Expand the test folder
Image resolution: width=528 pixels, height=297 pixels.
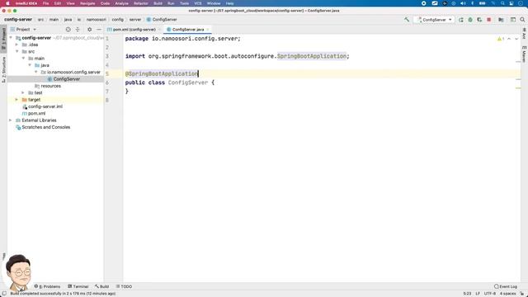click(23, 92)
